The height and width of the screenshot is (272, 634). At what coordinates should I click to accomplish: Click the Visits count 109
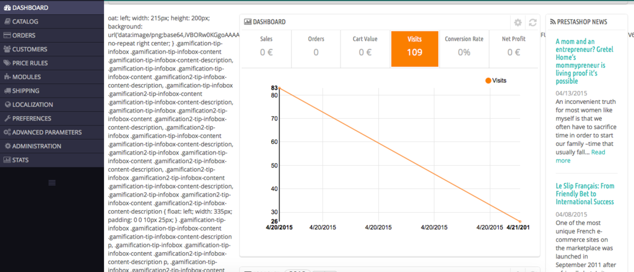click(415, 53)
